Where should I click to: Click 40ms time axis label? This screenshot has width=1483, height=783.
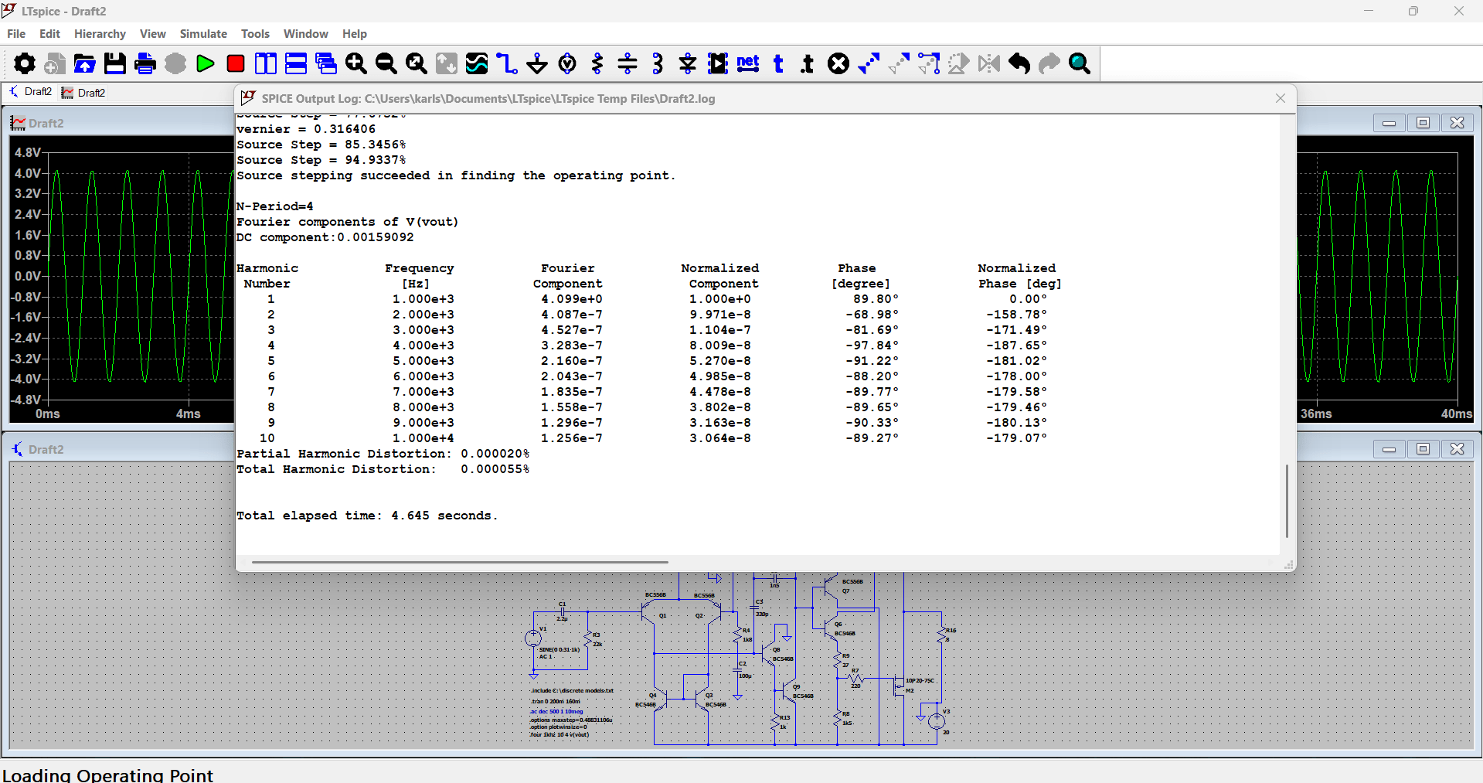(1456, 414)
